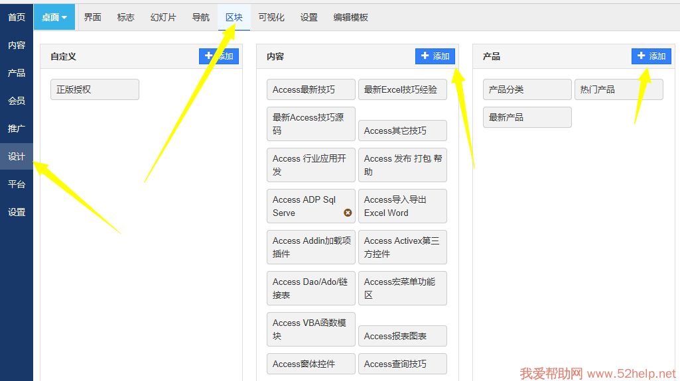Select 会员 in the left sidebar
This screenshot has width=680, height=381.
17,101
